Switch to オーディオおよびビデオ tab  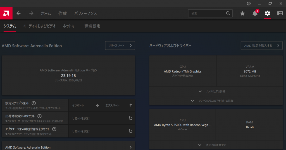tap(39, 26)
